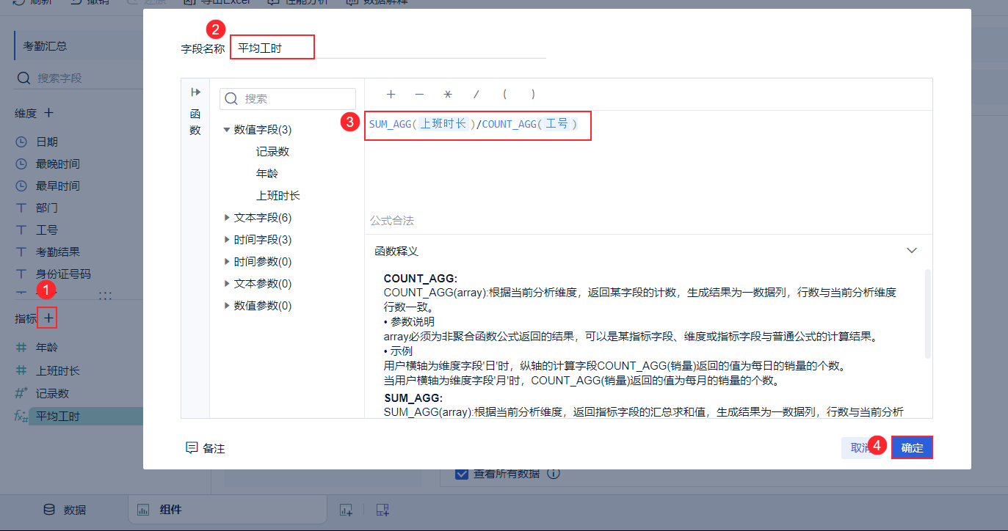Click the function description scrollbar

pyautogui.click(x=928, y=313)
